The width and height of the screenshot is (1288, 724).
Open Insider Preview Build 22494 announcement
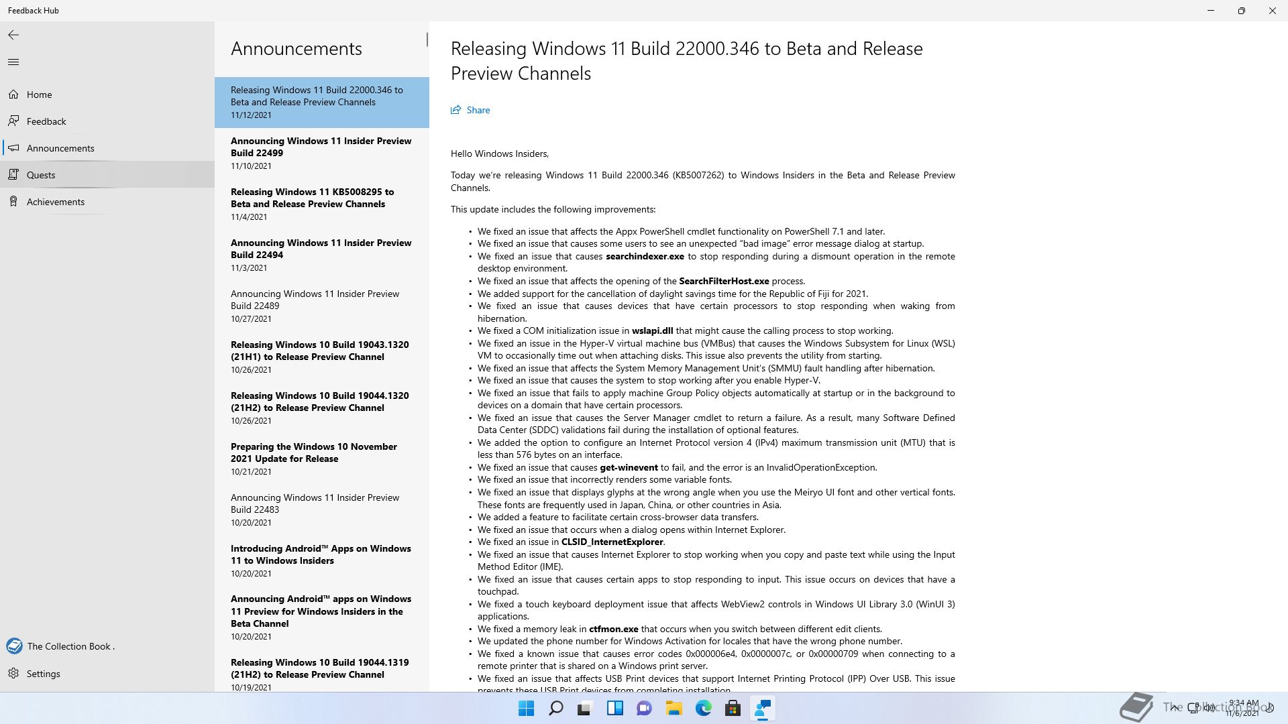pos(322,255)
